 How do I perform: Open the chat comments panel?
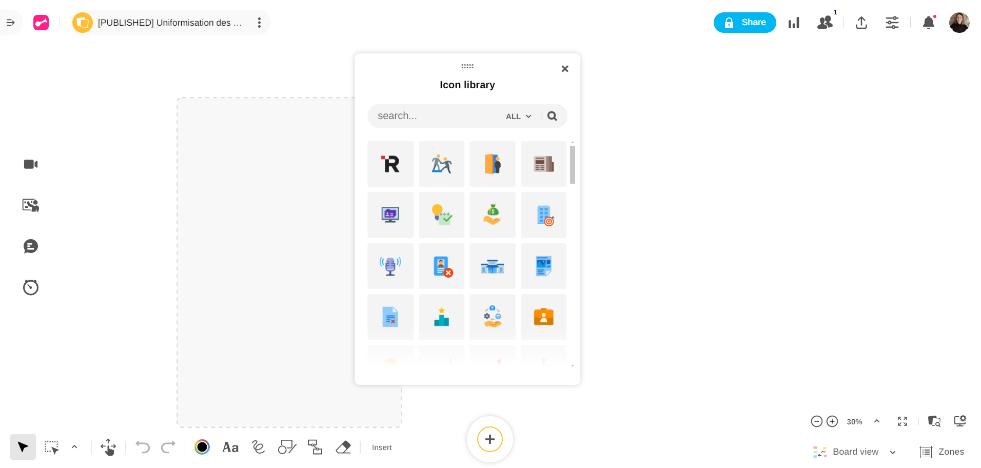coord(31,246)
